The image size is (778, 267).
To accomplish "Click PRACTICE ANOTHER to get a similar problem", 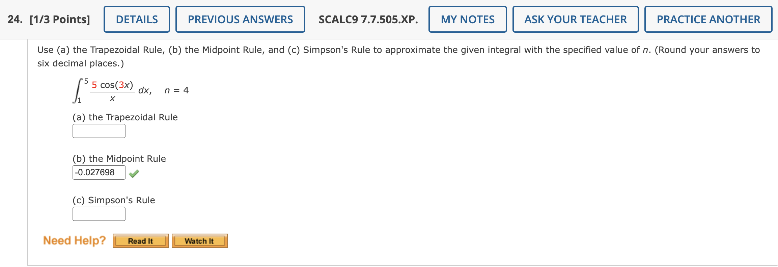I will 708,19.
